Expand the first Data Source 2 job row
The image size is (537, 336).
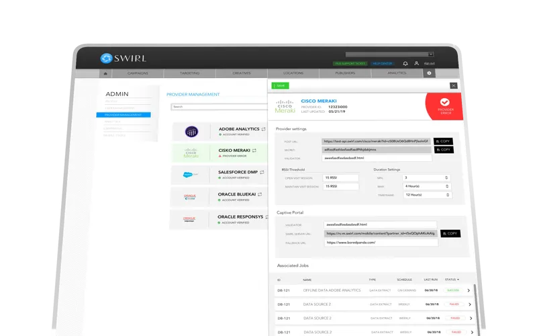coord(469,304)
